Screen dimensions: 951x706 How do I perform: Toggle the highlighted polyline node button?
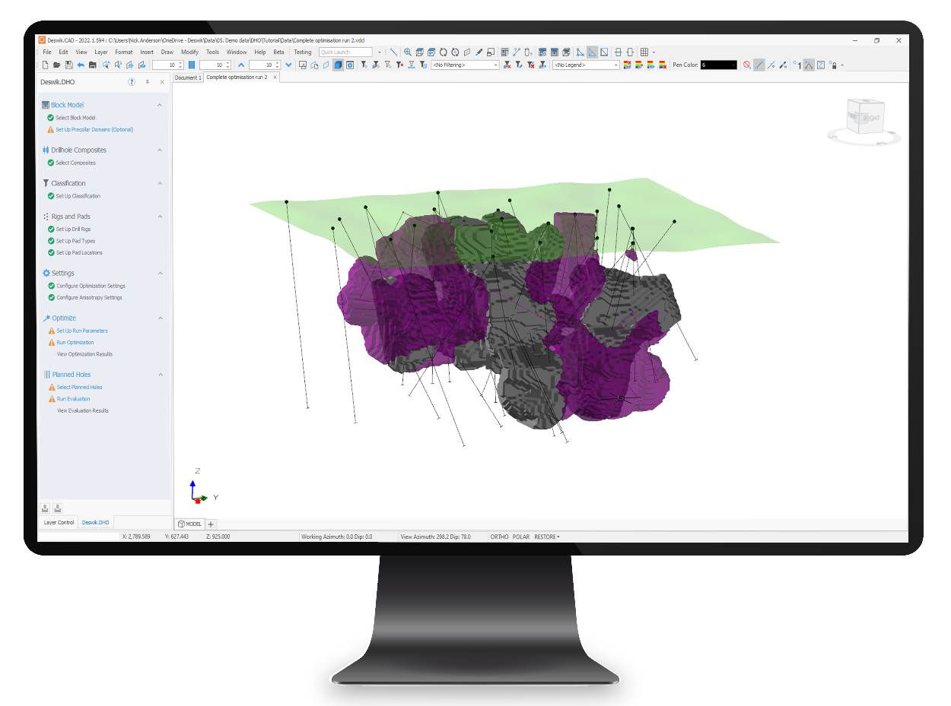[809, 65]
